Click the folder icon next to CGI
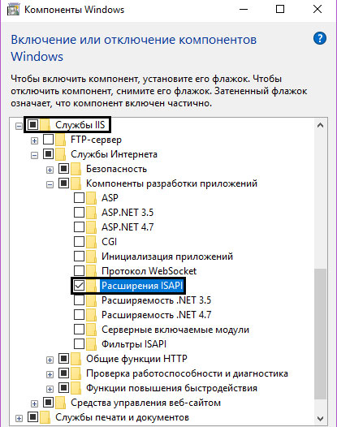337x427 pixels. (92, 242)
